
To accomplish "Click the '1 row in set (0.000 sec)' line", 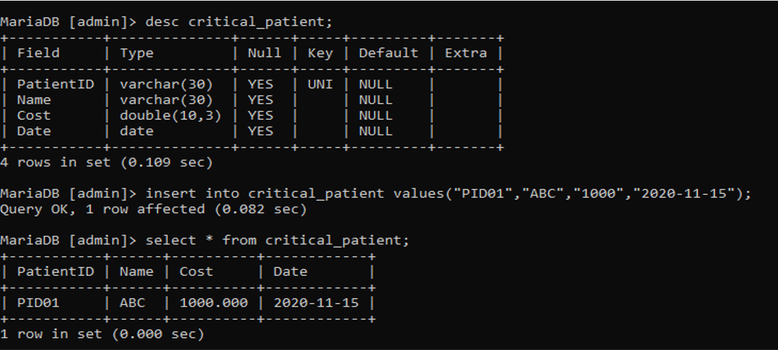I will coord(101,334).
